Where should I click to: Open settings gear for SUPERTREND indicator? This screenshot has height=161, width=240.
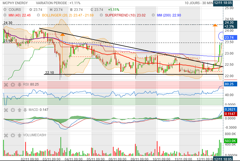click(x=101, y=15)
